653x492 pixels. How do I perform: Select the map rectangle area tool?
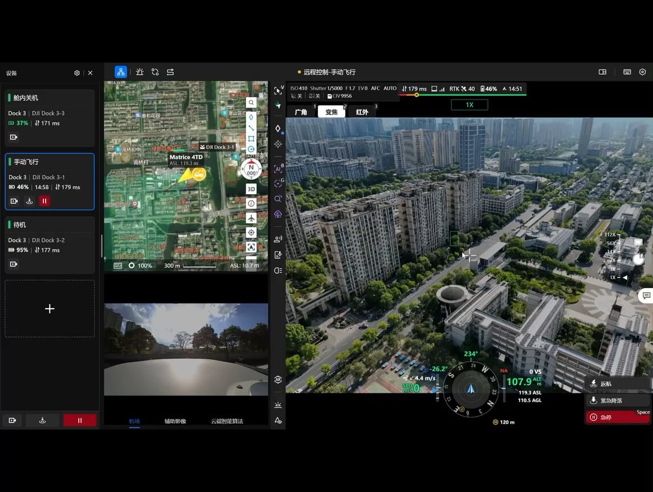click(251, 138)
